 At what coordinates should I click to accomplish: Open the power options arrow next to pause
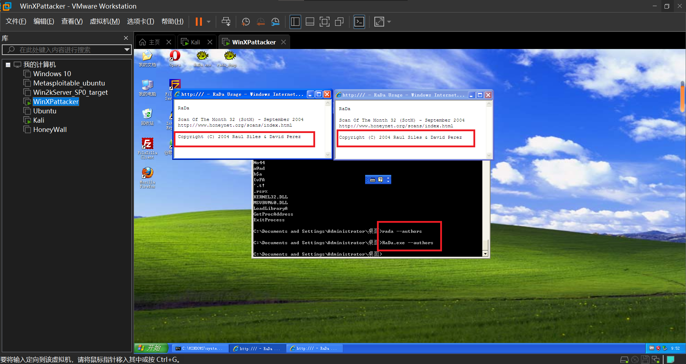click(209, 22)
